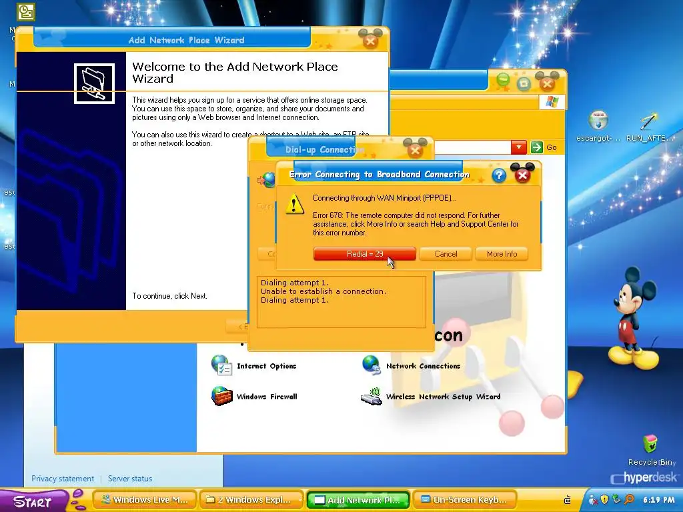Click the Server status link
This screenshot has height=512, width=683.
(130, 479)
